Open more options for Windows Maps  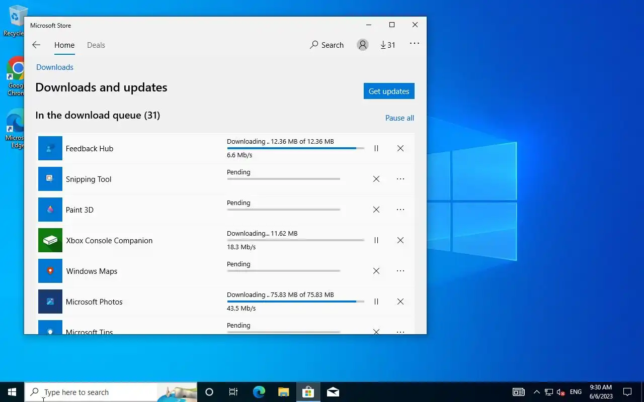point(400,271)
